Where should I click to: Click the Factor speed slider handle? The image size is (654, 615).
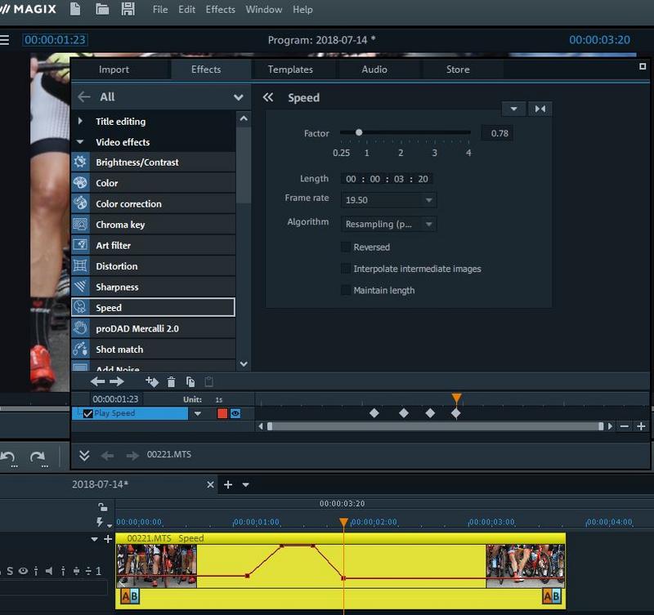tap(359, 132)
